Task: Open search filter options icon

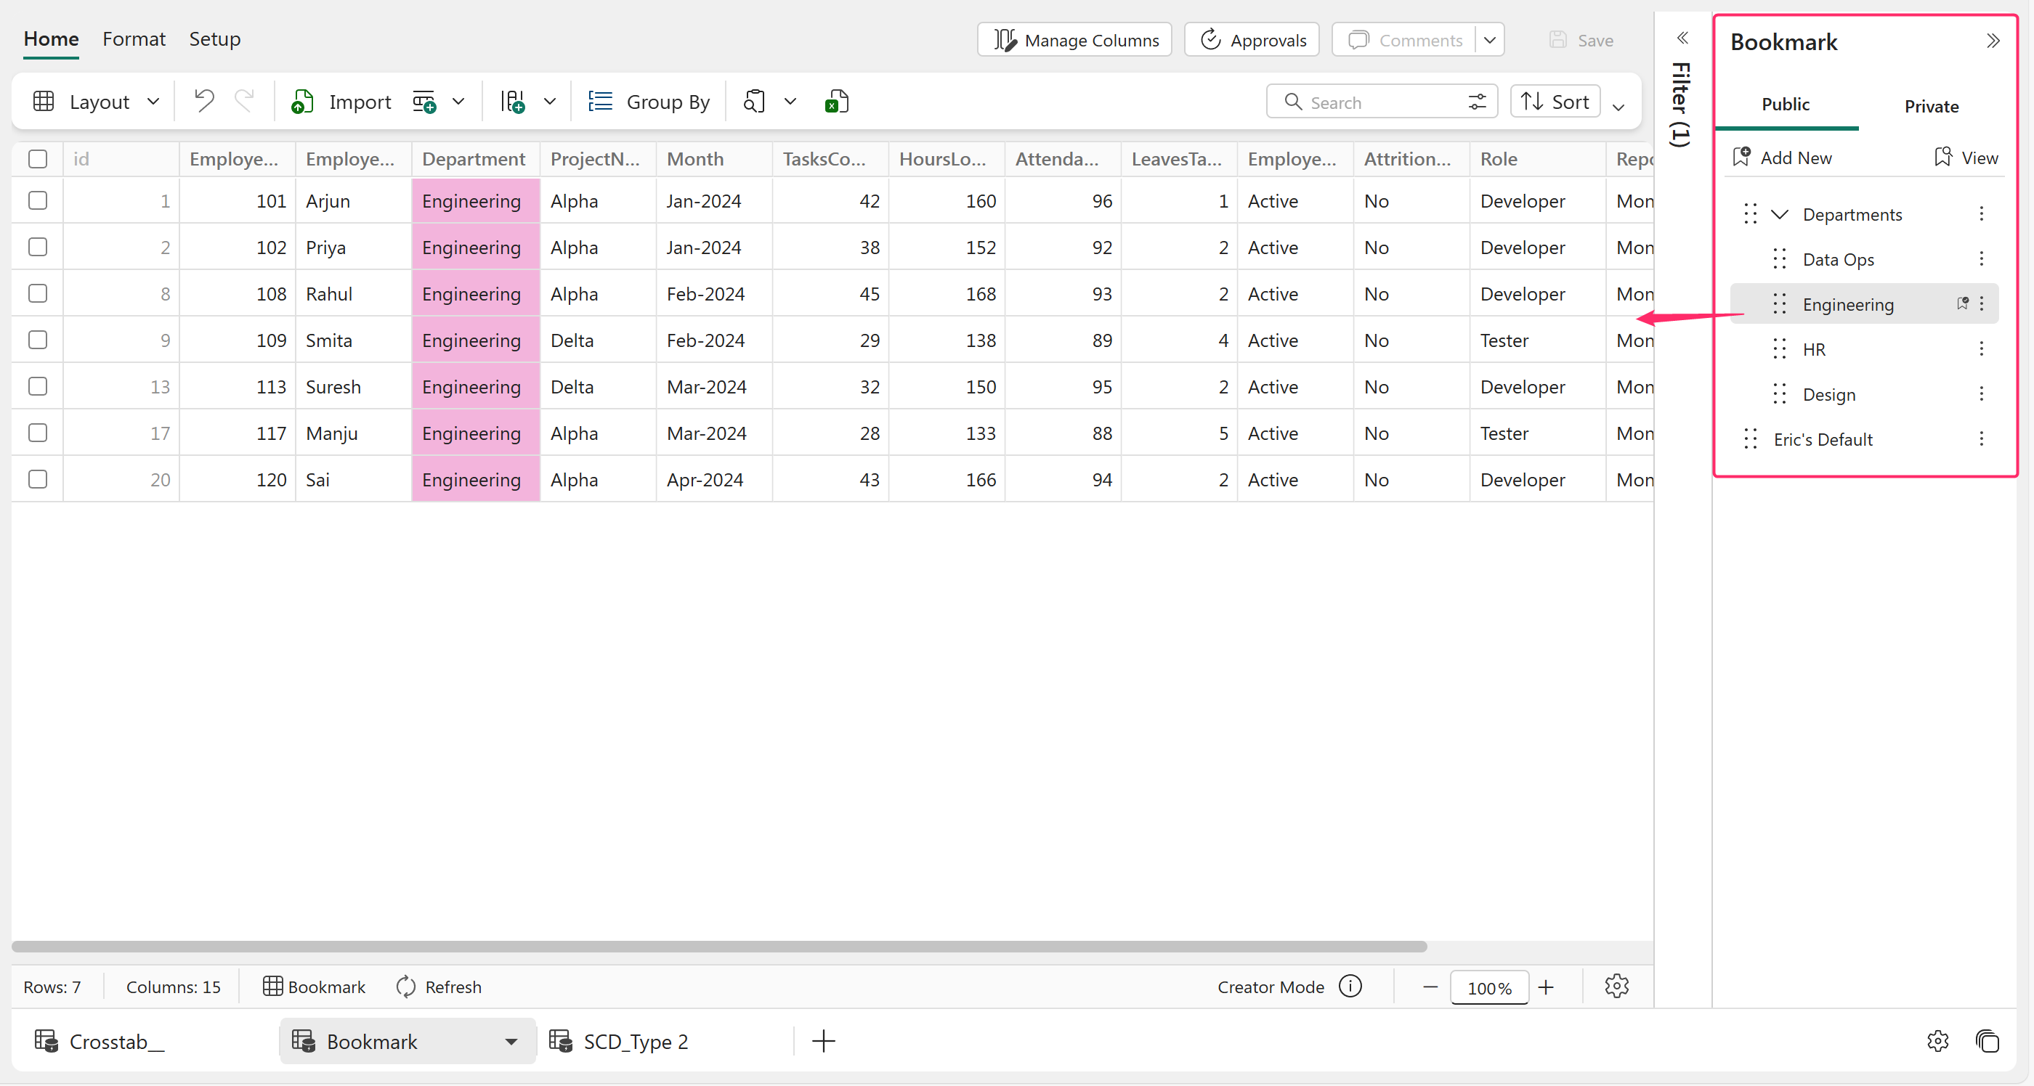Action: click(x=1477, y=102)
